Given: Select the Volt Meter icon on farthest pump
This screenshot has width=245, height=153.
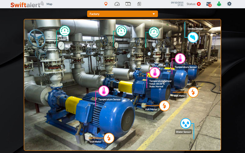Looking at the screenshot, I should click(x=193, y=92).
